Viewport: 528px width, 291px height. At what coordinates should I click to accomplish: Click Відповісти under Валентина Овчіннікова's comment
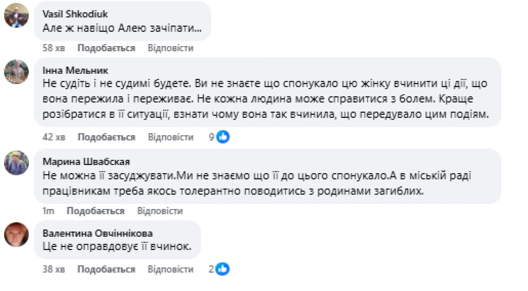pos(170,269)
